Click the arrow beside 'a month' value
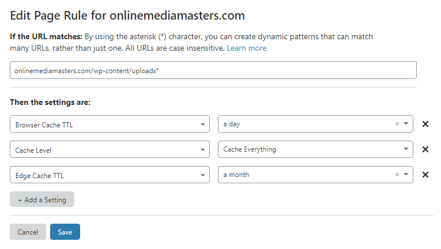Image resolution: width=441 pixels, height=249 pixels. coord(406,175)
